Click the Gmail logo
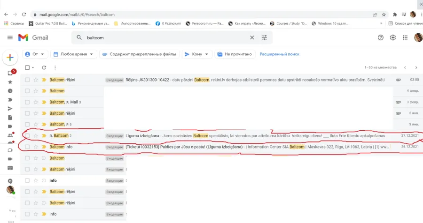Image resolution: width=423 pixels, height=223 pixels. (33, 37)
